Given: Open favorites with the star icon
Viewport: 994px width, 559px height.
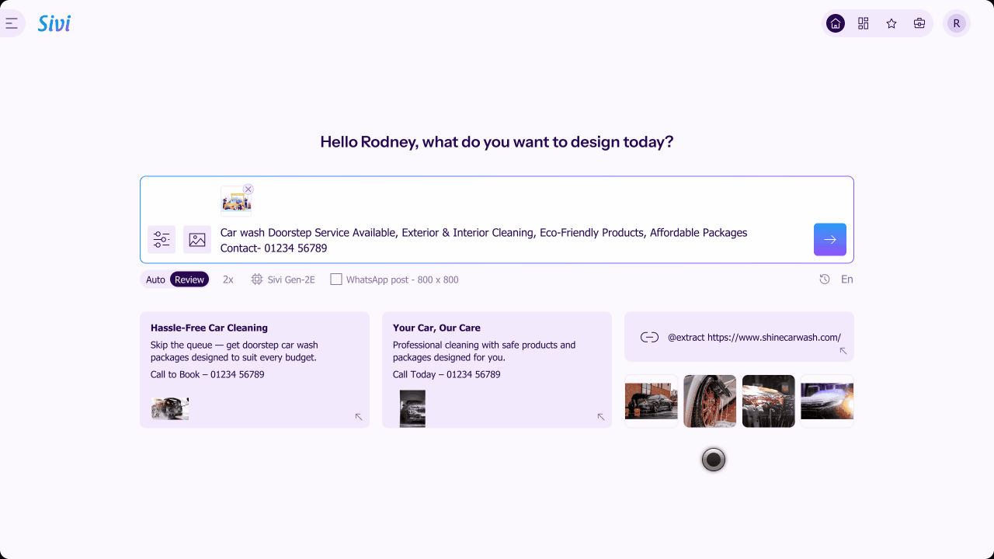Looking at the screenshot, I should point(891,23).
